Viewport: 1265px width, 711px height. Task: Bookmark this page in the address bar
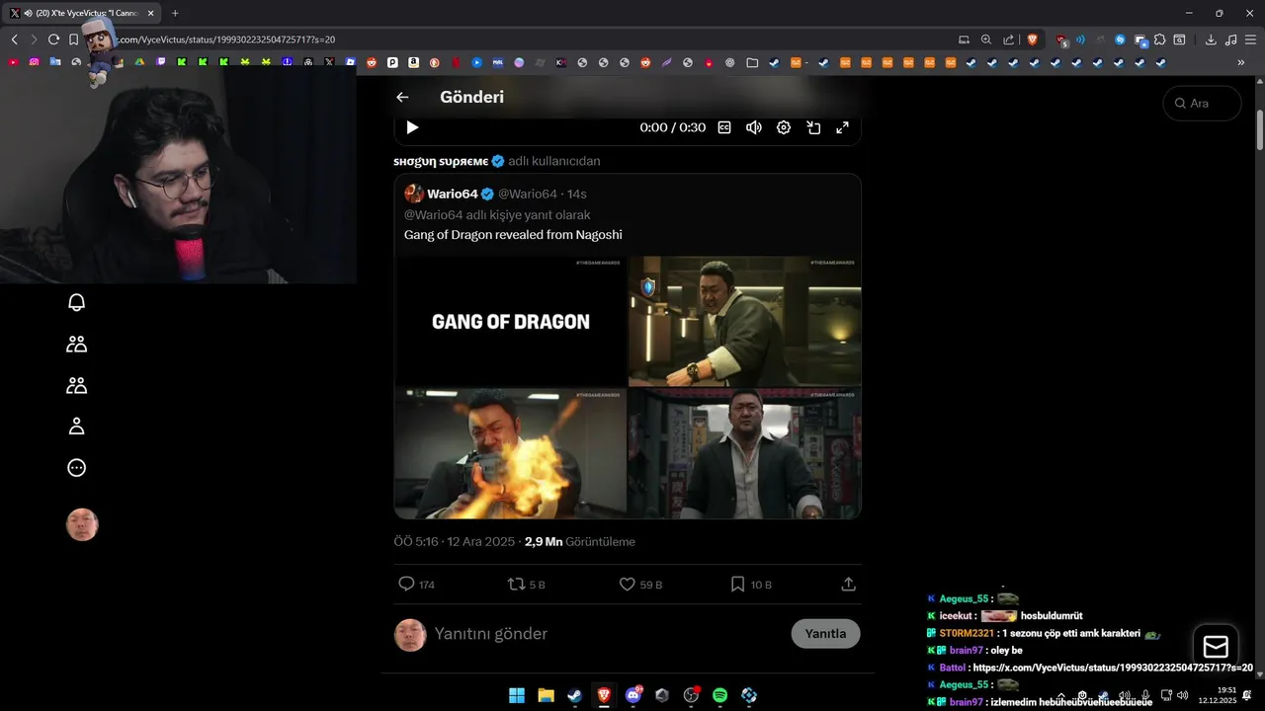coord(73,39)
